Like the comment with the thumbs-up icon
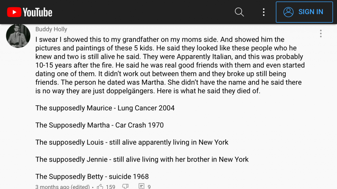Viewport: 337px width, 189px height. (x=100, y=187)
